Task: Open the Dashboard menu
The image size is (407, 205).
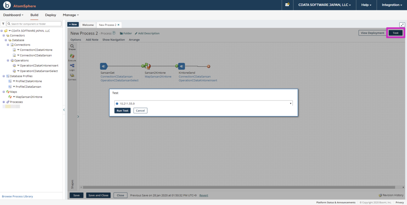Action: [x=14, y=15]
